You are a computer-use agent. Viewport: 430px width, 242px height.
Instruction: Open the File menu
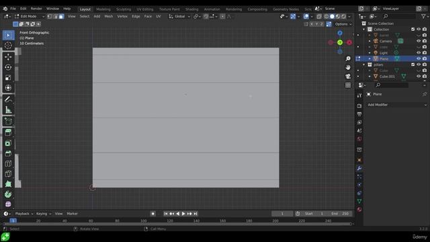pyautogui.click(x=13, y=9)
